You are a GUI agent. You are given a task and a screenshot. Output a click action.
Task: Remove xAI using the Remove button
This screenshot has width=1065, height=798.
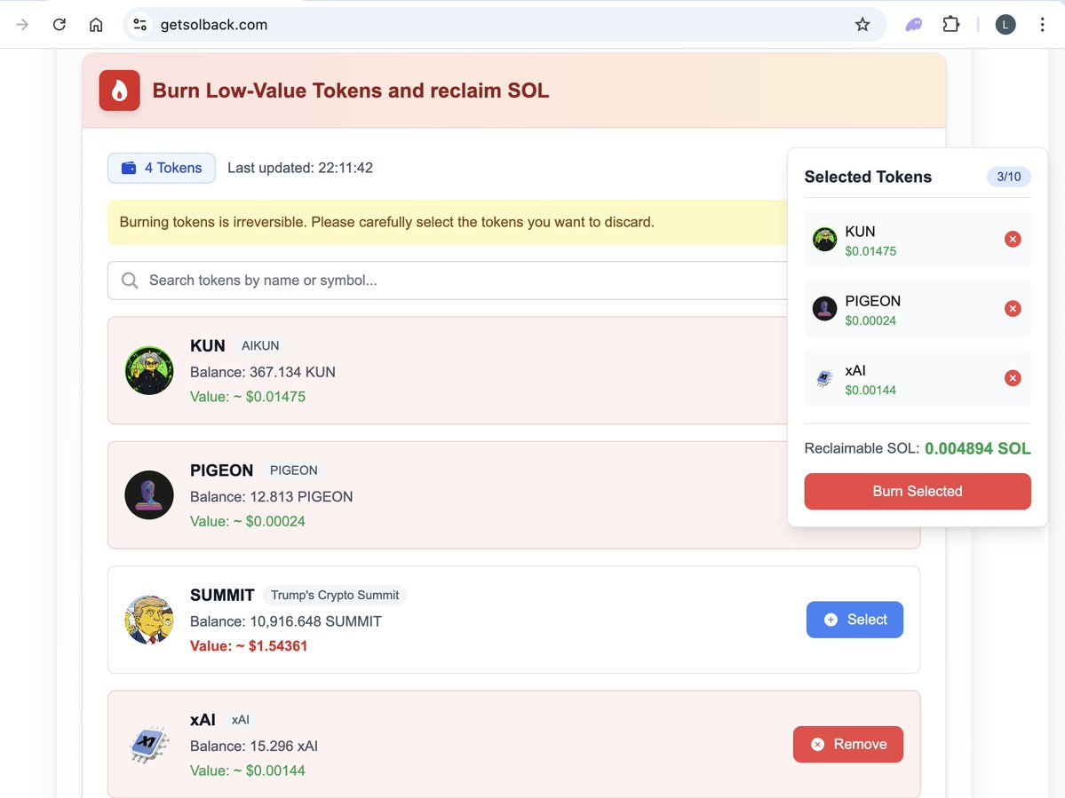tap(847, 745)
